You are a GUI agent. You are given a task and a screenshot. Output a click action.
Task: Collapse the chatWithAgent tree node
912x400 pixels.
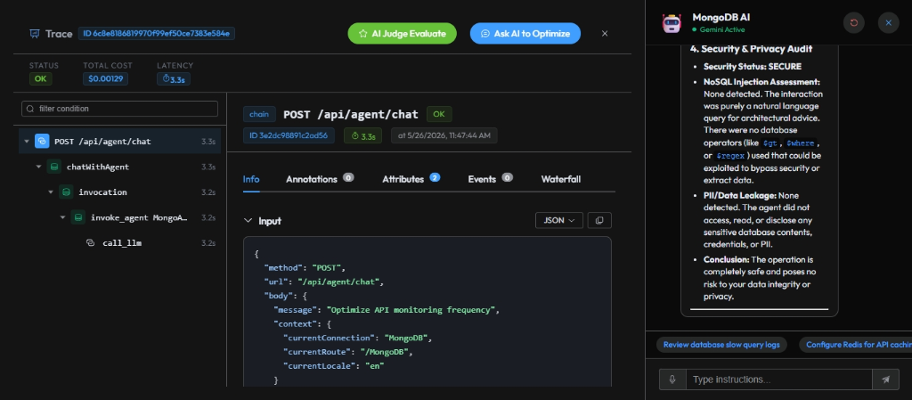(x=39, y=167)
